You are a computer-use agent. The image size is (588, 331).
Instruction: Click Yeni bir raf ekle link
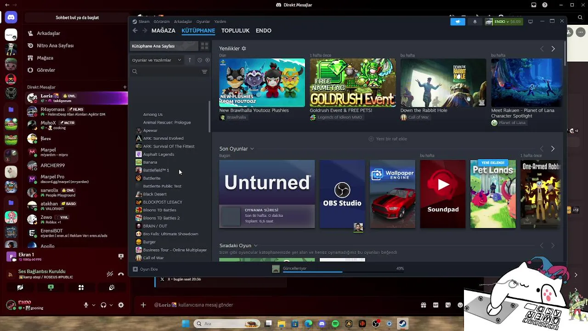(x=388, y=139)
